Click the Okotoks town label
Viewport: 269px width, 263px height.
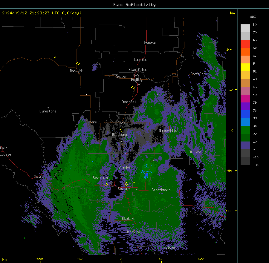129,219
